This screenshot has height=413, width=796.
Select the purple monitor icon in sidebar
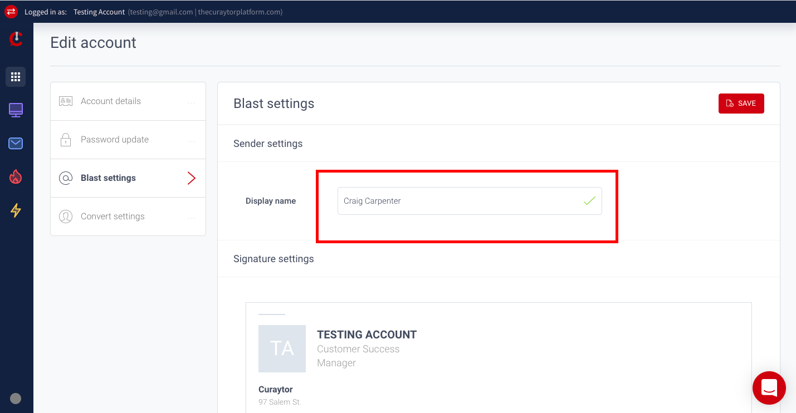pyautogui.click(x=16, y=110)
